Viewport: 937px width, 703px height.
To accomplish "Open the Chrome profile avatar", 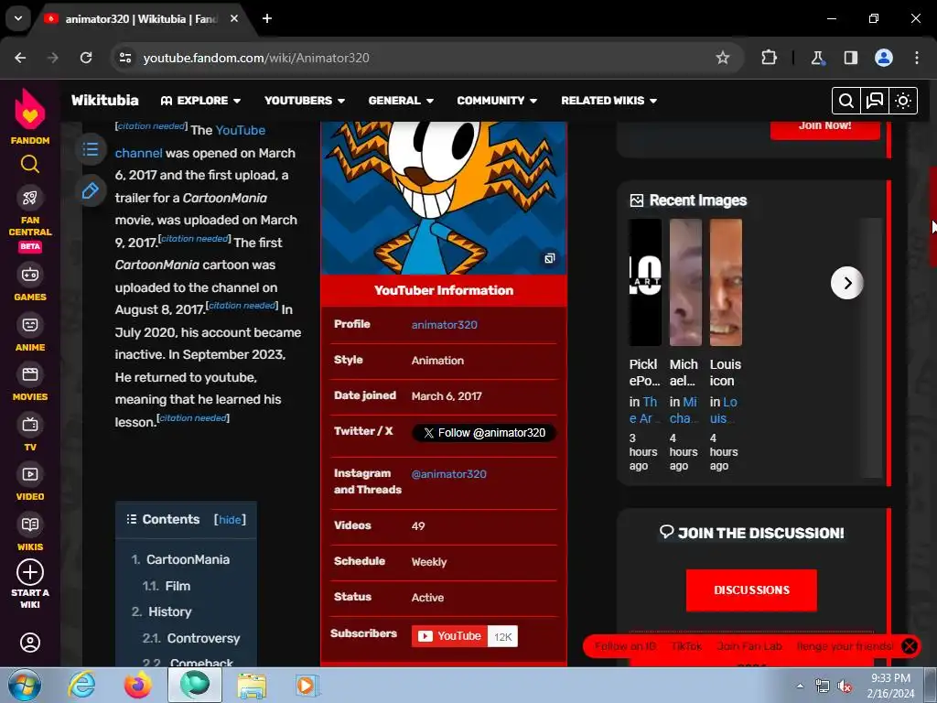I will coord(884,58).
